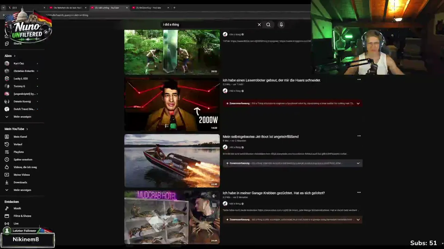Click the magnifier search button
Image resolution: width=444 pixels, height=249 pixels.
click(268, 25)
